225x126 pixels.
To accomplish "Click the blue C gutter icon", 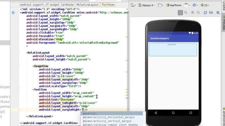I will [x=13, y=13].
